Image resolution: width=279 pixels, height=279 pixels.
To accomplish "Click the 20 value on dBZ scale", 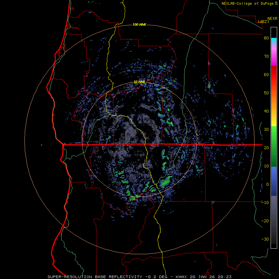I will click(266, 148).
